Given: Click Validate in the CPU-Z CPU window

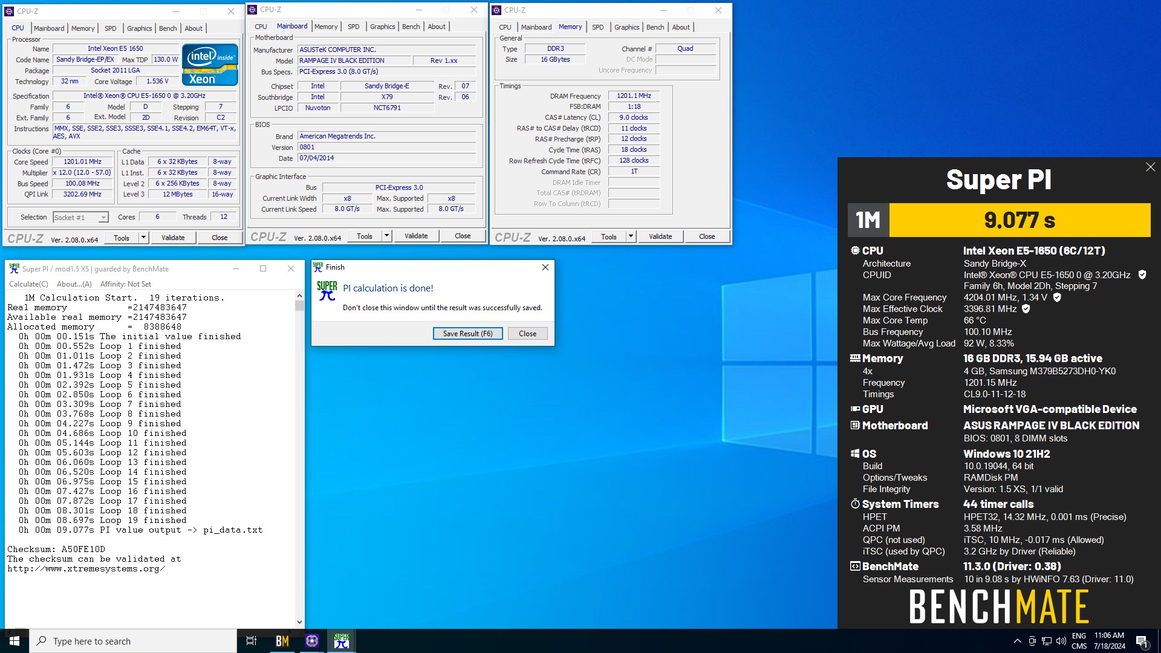Looking at the screenshot, I should point(173,238).
